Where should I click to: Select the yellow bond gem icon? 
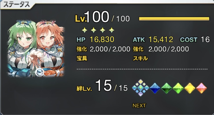click(190, 88)
